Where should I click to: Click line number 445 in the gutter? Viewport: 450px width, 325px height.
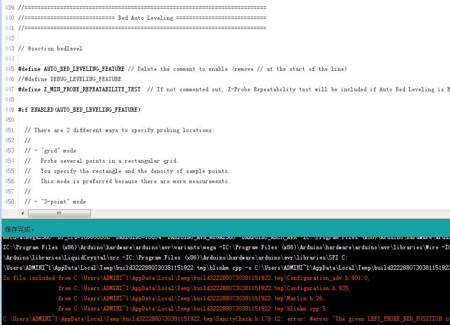9,69
